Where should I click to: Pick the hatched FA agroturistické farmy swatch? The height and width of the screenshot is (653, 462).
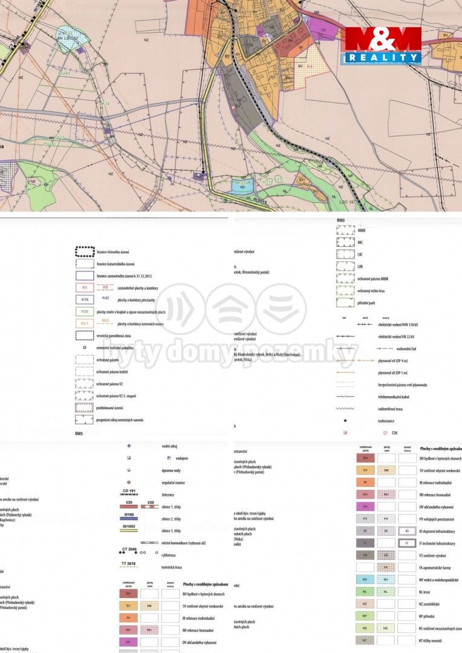coord(386,568)
